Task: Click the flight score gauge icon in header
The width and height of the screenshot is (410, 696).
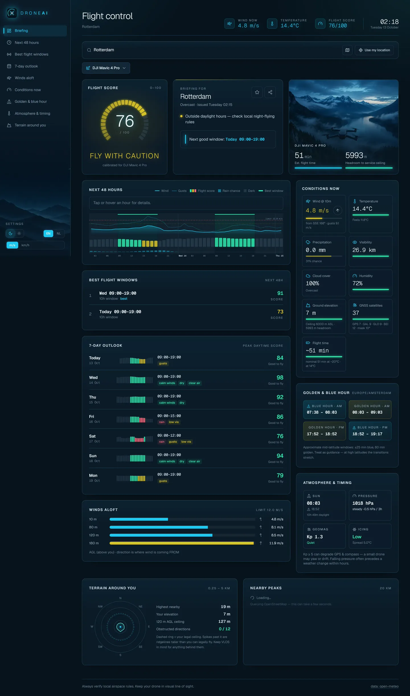Action: pyautogui.click(x=320, y=24)
